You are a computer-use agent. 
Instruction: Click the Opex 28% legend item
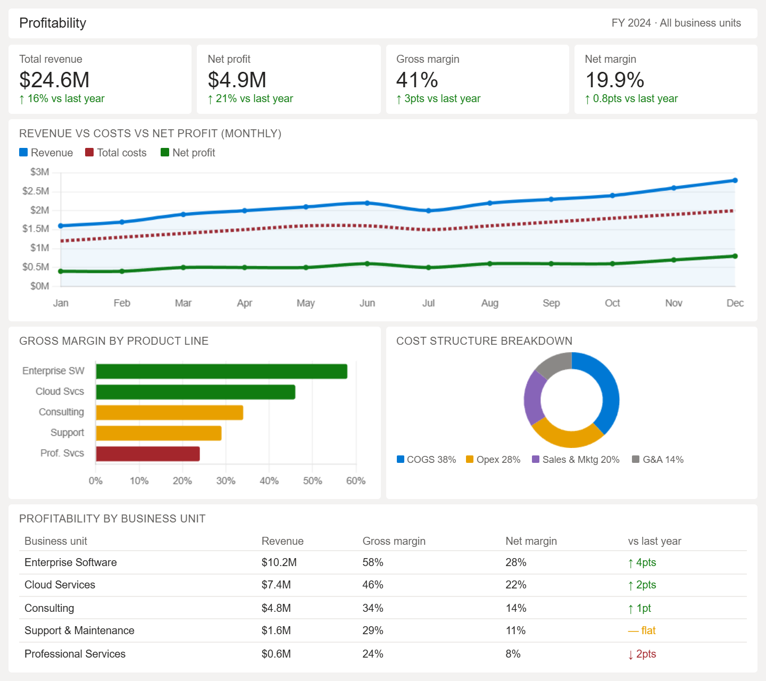pyautogui.click(x=493, y=459)
